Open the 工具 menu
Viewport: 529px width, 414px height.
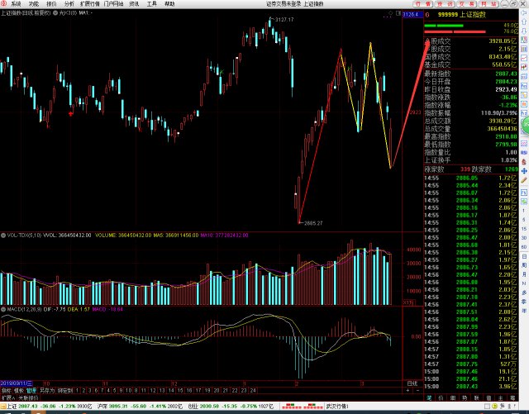[x=152, y=3]
